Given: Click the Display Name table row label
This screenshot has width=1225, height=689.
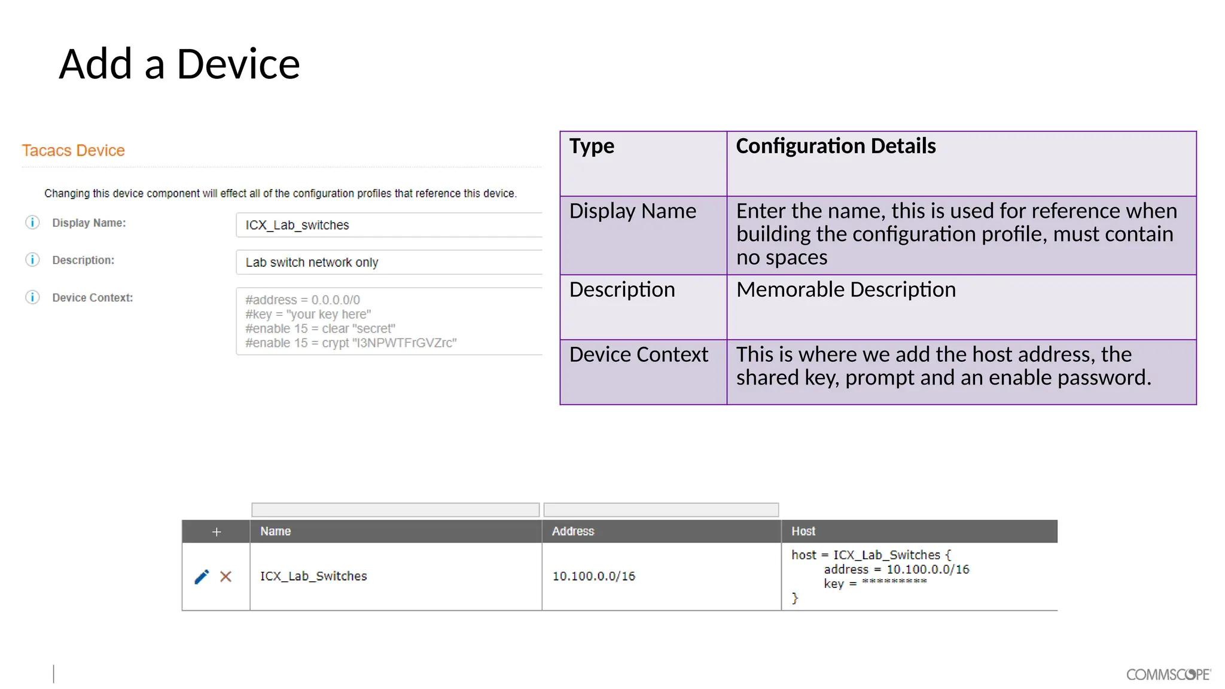Looking at the screenshot, I should click(633, 211).
